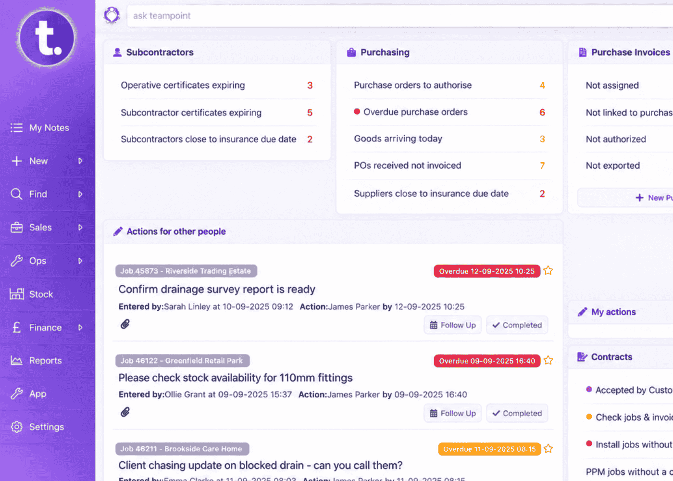The width and height of the screenshot is (673, 481).
Task: Expand the New submenu arrow
Action: point(80,161)
